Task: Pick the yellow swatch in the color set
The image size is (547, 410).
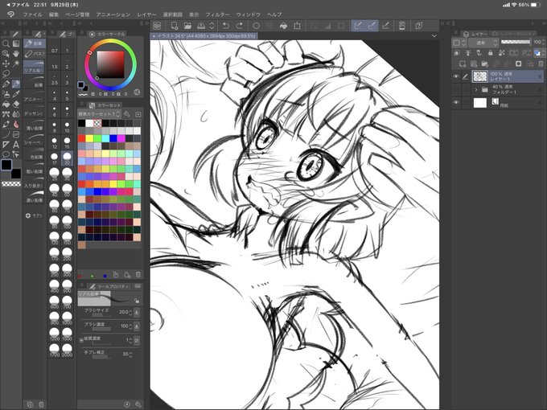Action: point(89,138)
